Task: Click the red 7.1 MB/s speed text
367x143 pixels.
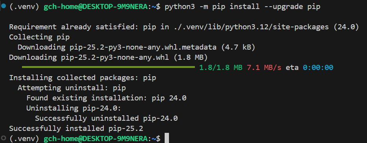Action: [264, 68]
